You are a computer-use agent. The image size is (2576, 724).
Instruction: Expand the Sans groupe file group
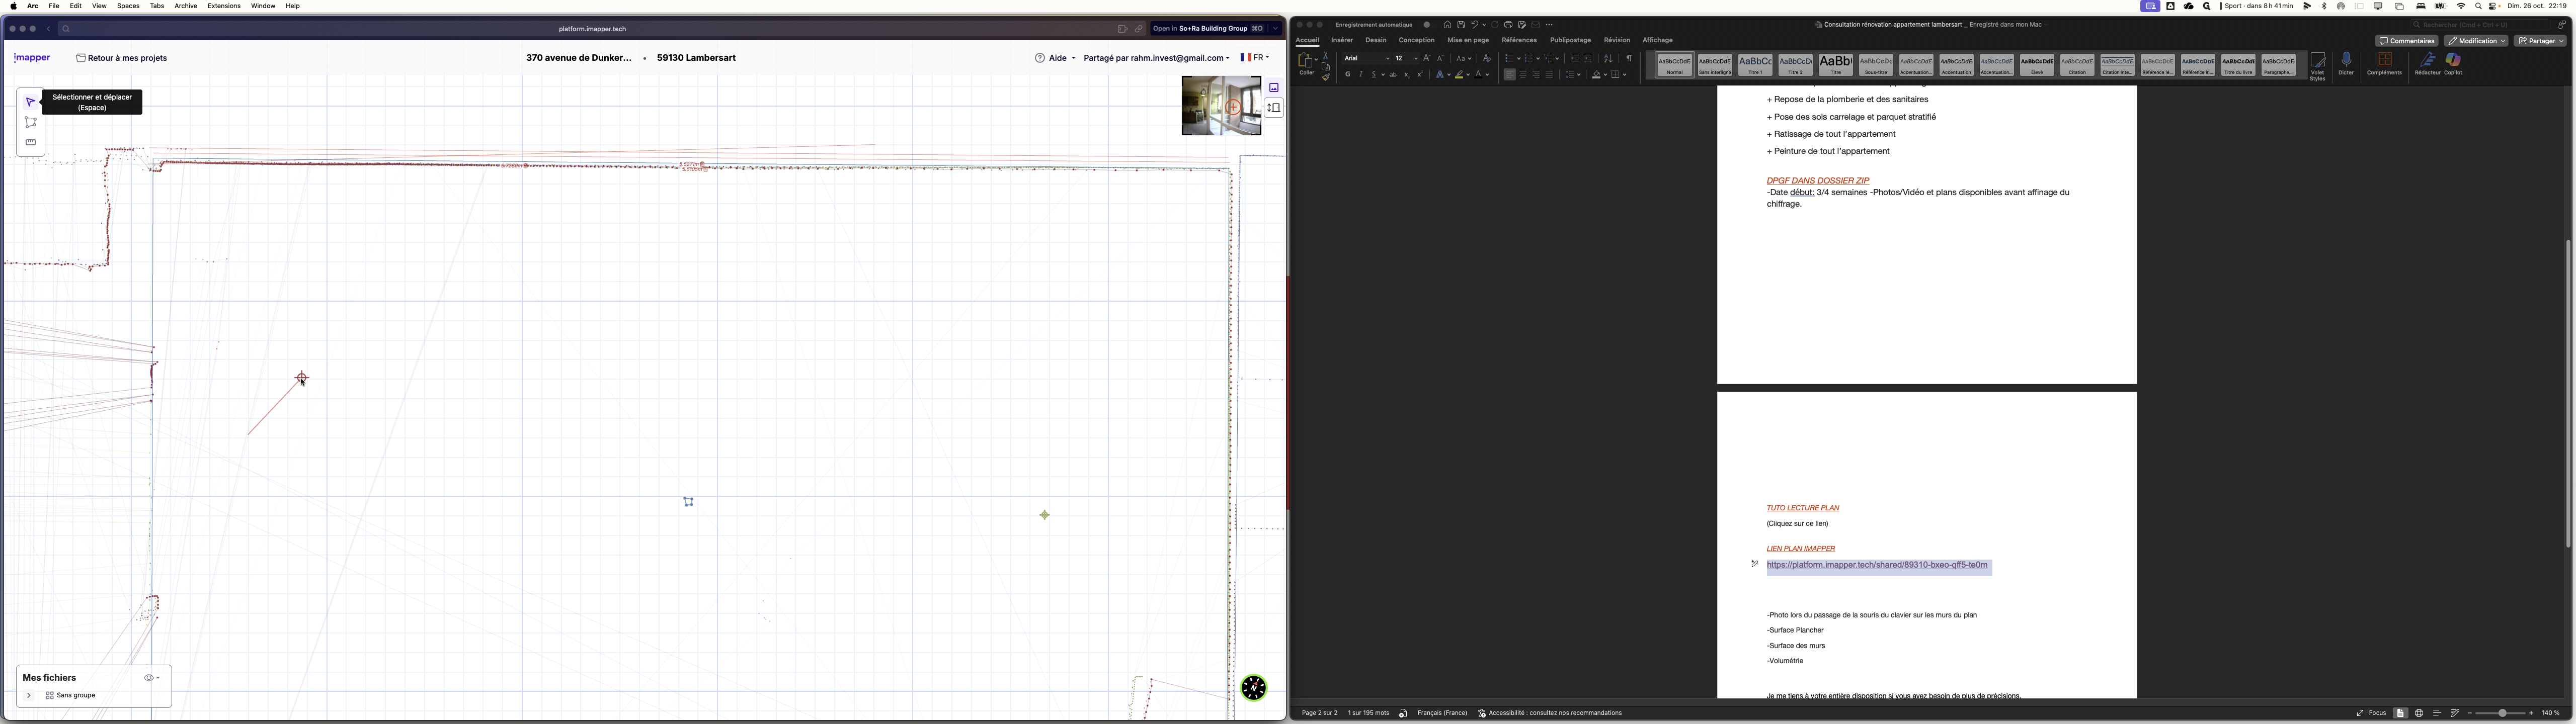click(x=29, y=695)
